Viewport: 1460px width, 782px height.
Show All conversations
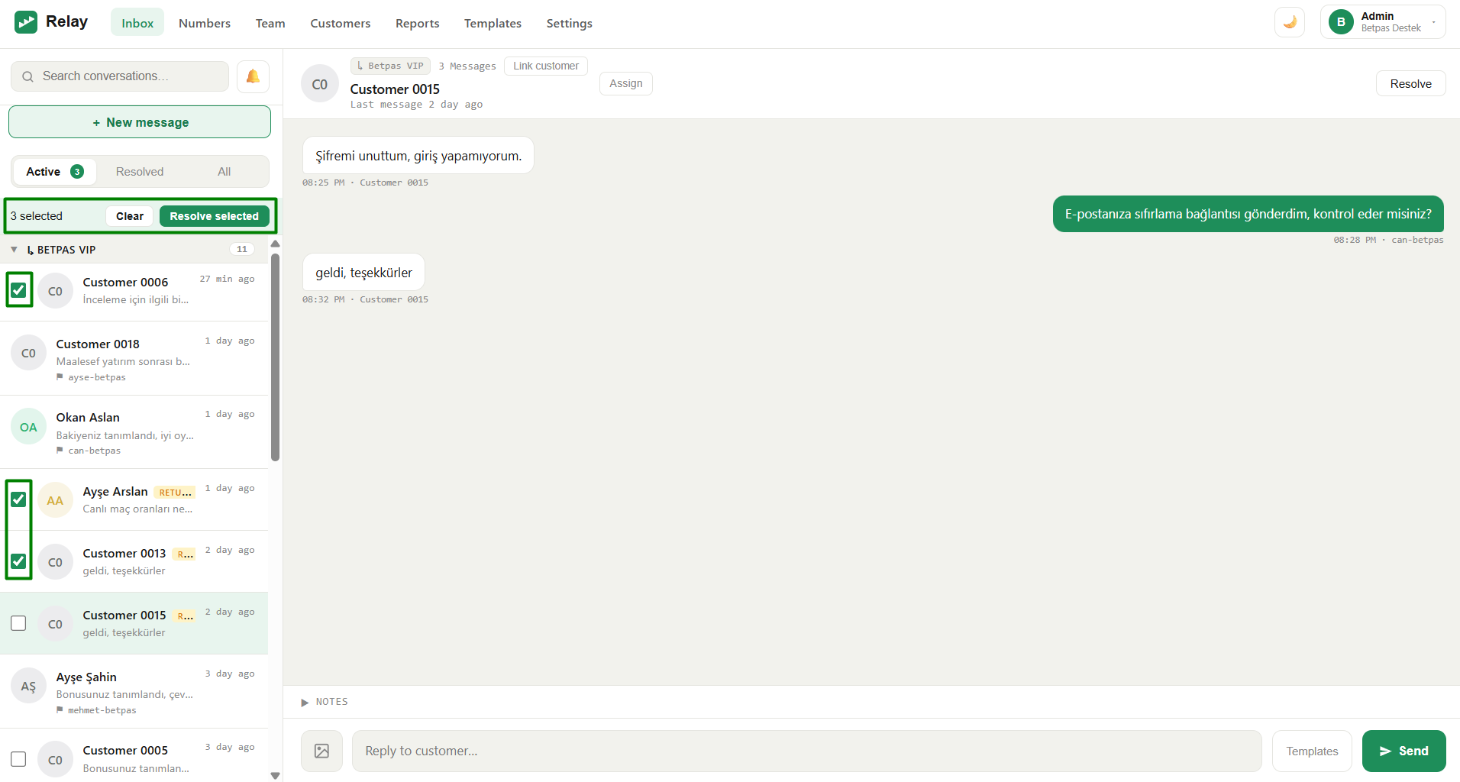[224, 172]
